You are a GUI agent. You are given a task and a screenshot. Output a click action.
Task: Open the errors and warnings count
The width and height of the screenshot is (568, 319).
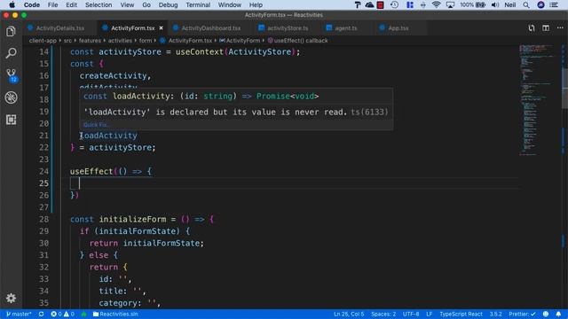pyautogui.click(x=63, y=314)
